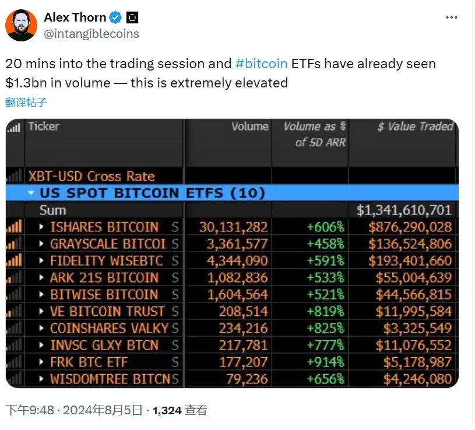
Task: Click the chart bars icon beside the Ticker header
Action: coord(14,126)
